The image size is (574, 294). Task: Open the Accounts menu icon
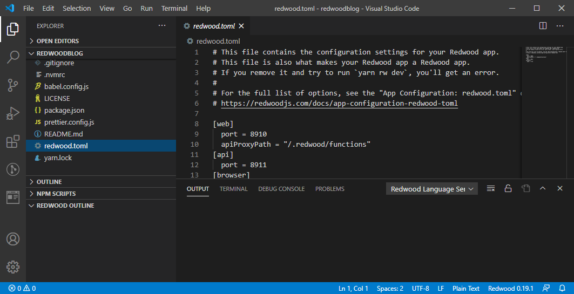click(x=13, y=239)
